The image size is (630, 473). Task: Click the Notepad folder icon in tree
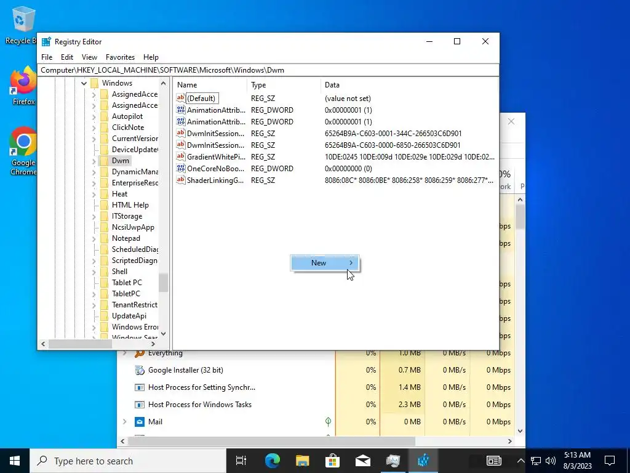coord(105,238)
